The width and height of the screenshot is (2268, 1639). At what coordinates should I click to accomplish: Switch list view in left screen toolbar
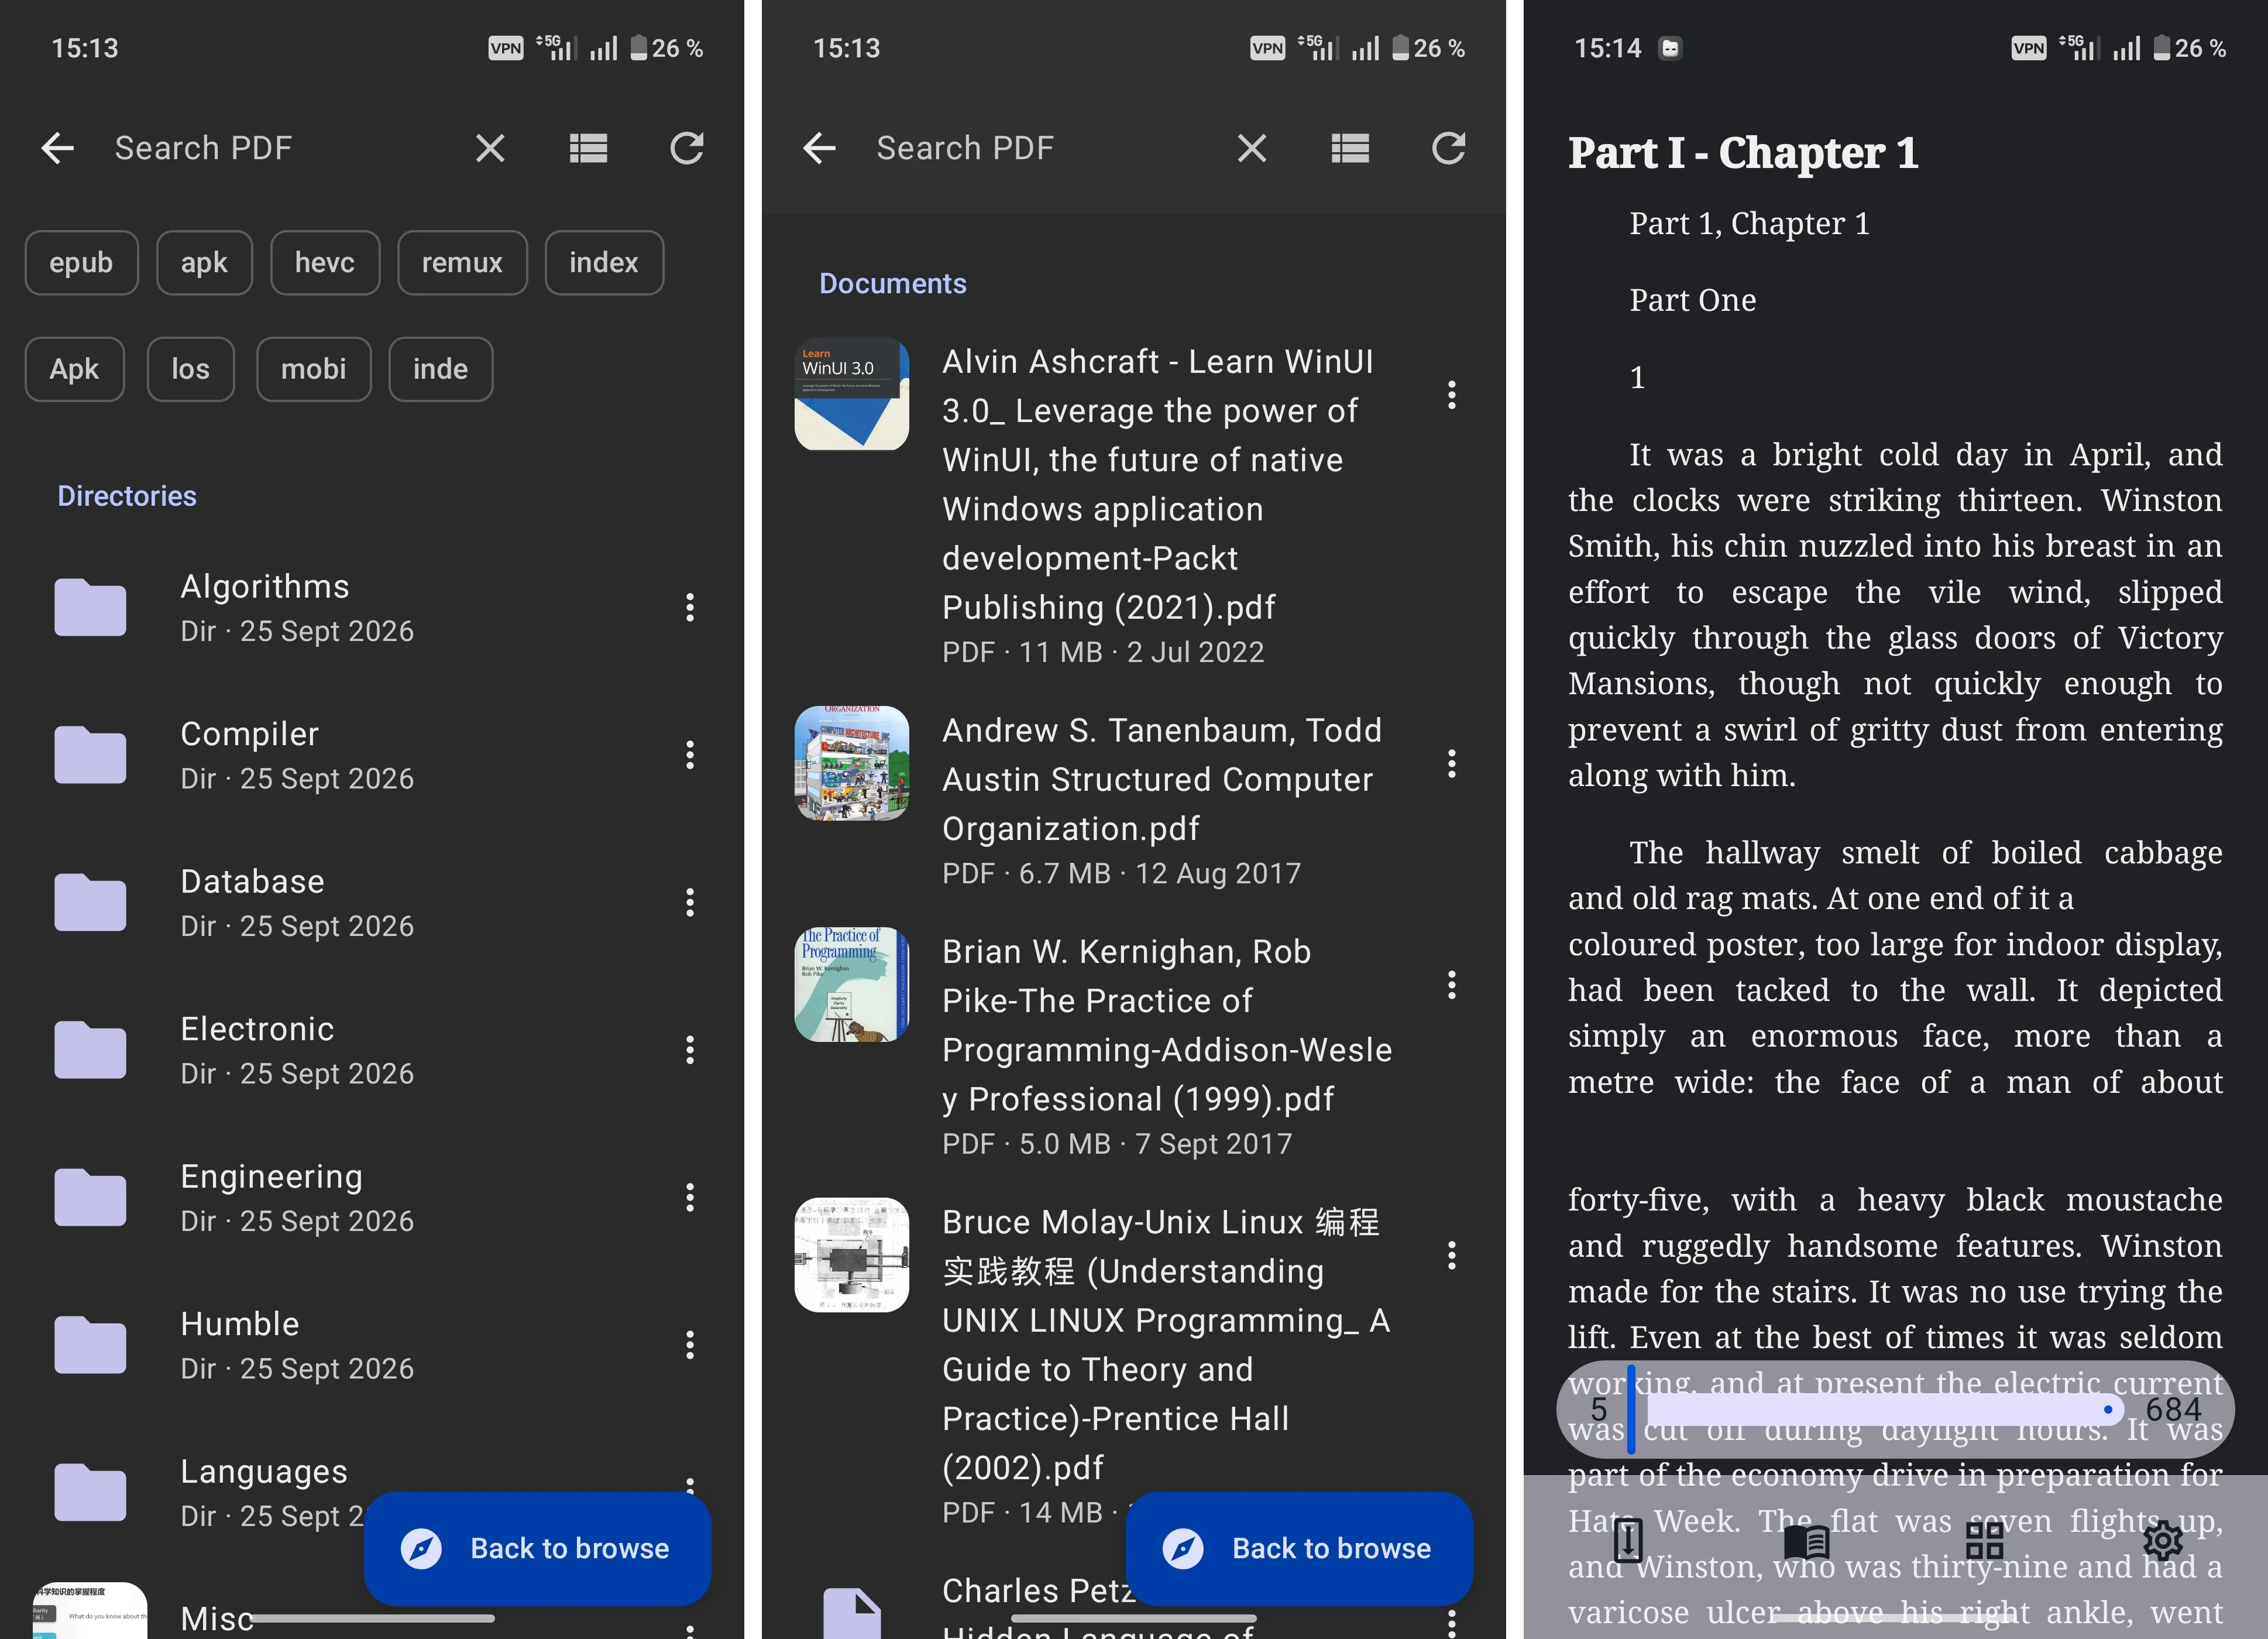tap(588, 148)
